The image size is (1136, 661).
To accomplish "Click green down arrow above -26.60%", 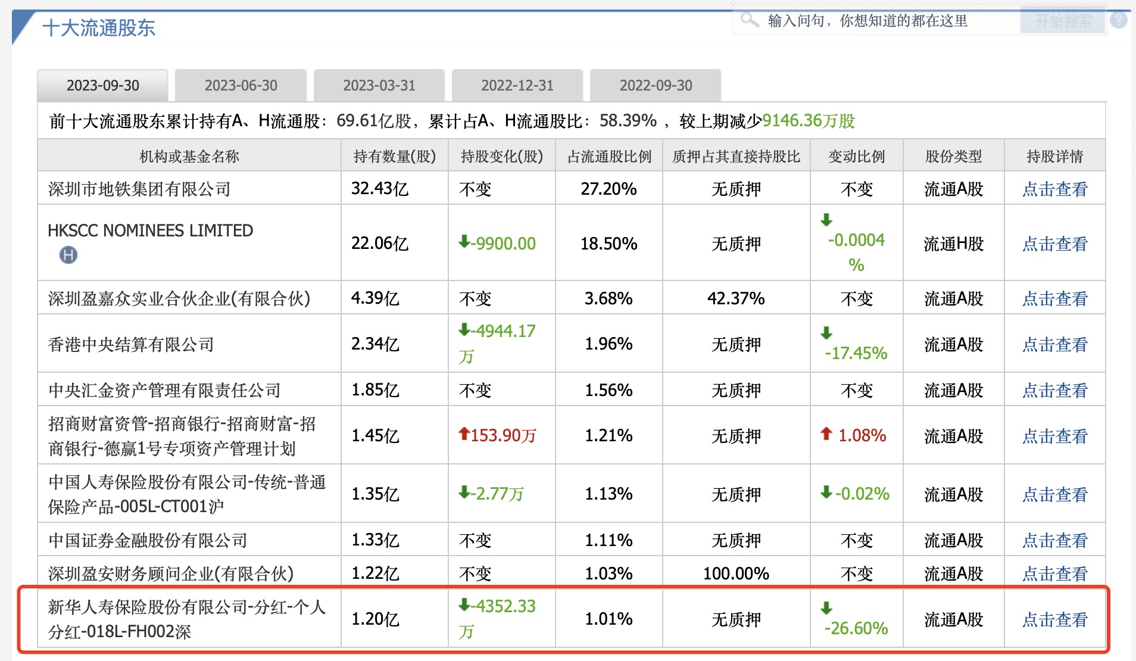I will click(826, 608).
